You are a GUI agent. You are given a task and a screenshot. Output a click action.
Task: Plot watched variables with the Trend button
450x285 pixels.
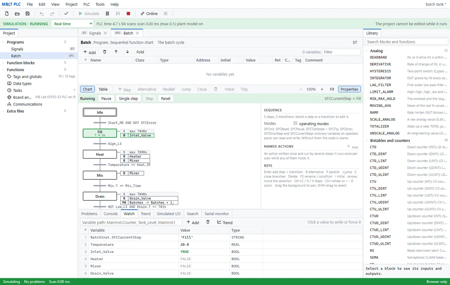(x=225, y=222)
